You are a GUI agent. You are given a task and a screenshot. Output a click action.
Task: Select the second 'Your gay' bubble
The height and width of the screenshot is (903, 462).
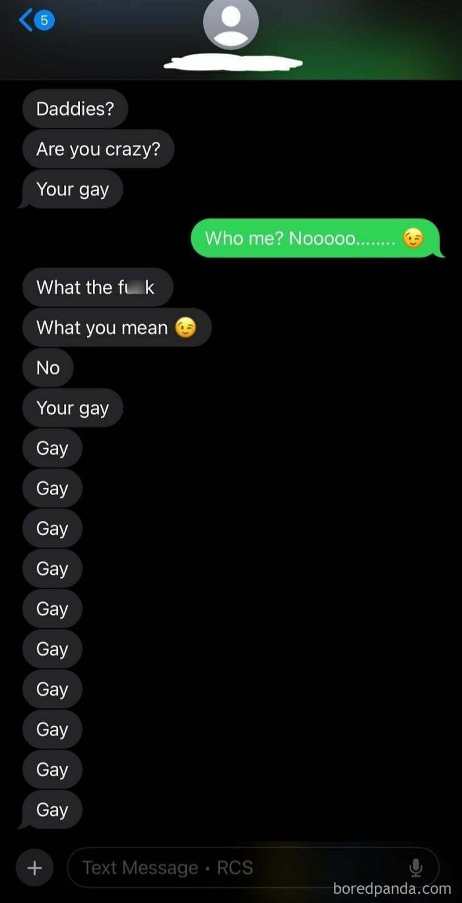point(73,408)
